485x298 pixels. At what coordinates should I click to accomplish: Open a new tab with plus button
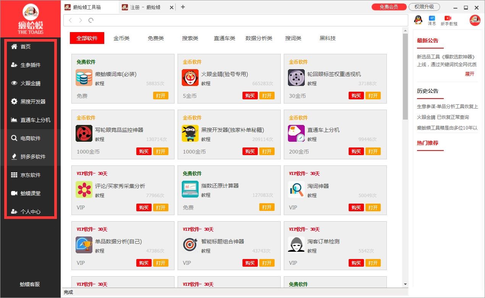pyautogui.click(x=183, y=7)
